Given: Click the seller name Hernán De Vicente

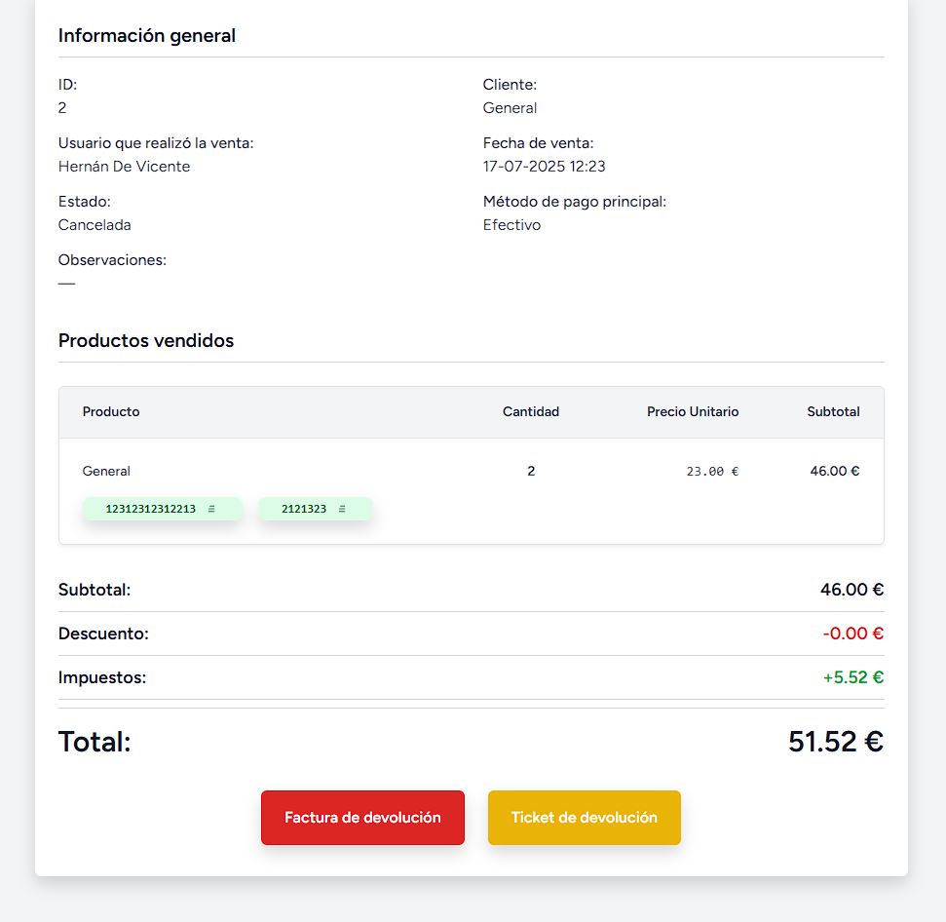Looking at the screenshot, I should coord(124,167).
